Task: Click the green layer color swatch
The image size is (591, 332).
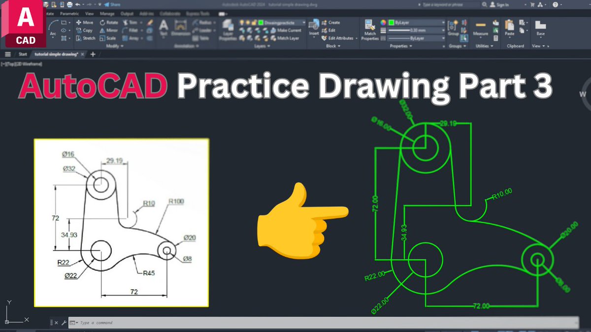Action: (261, 23)
